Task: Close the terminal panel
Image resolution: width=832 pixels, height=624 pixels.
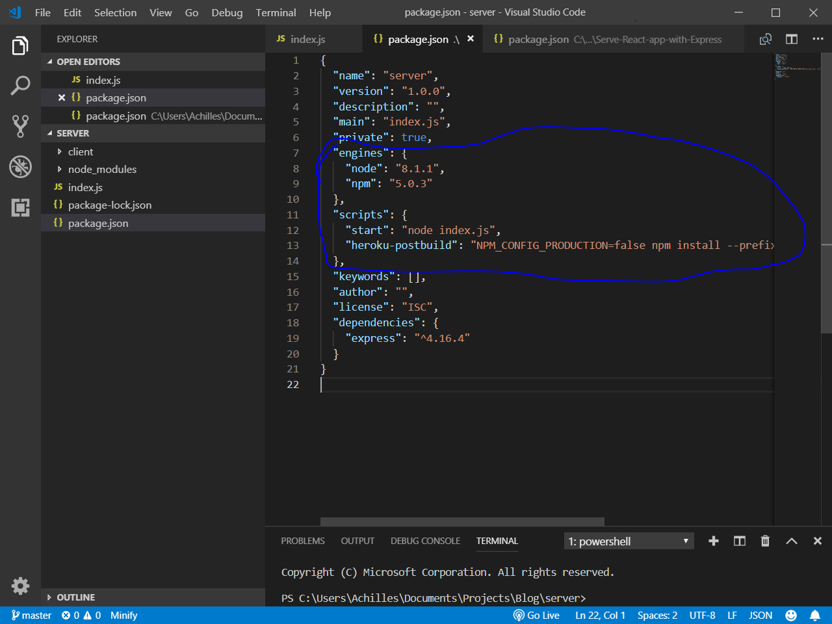Action: pos(818,541)
